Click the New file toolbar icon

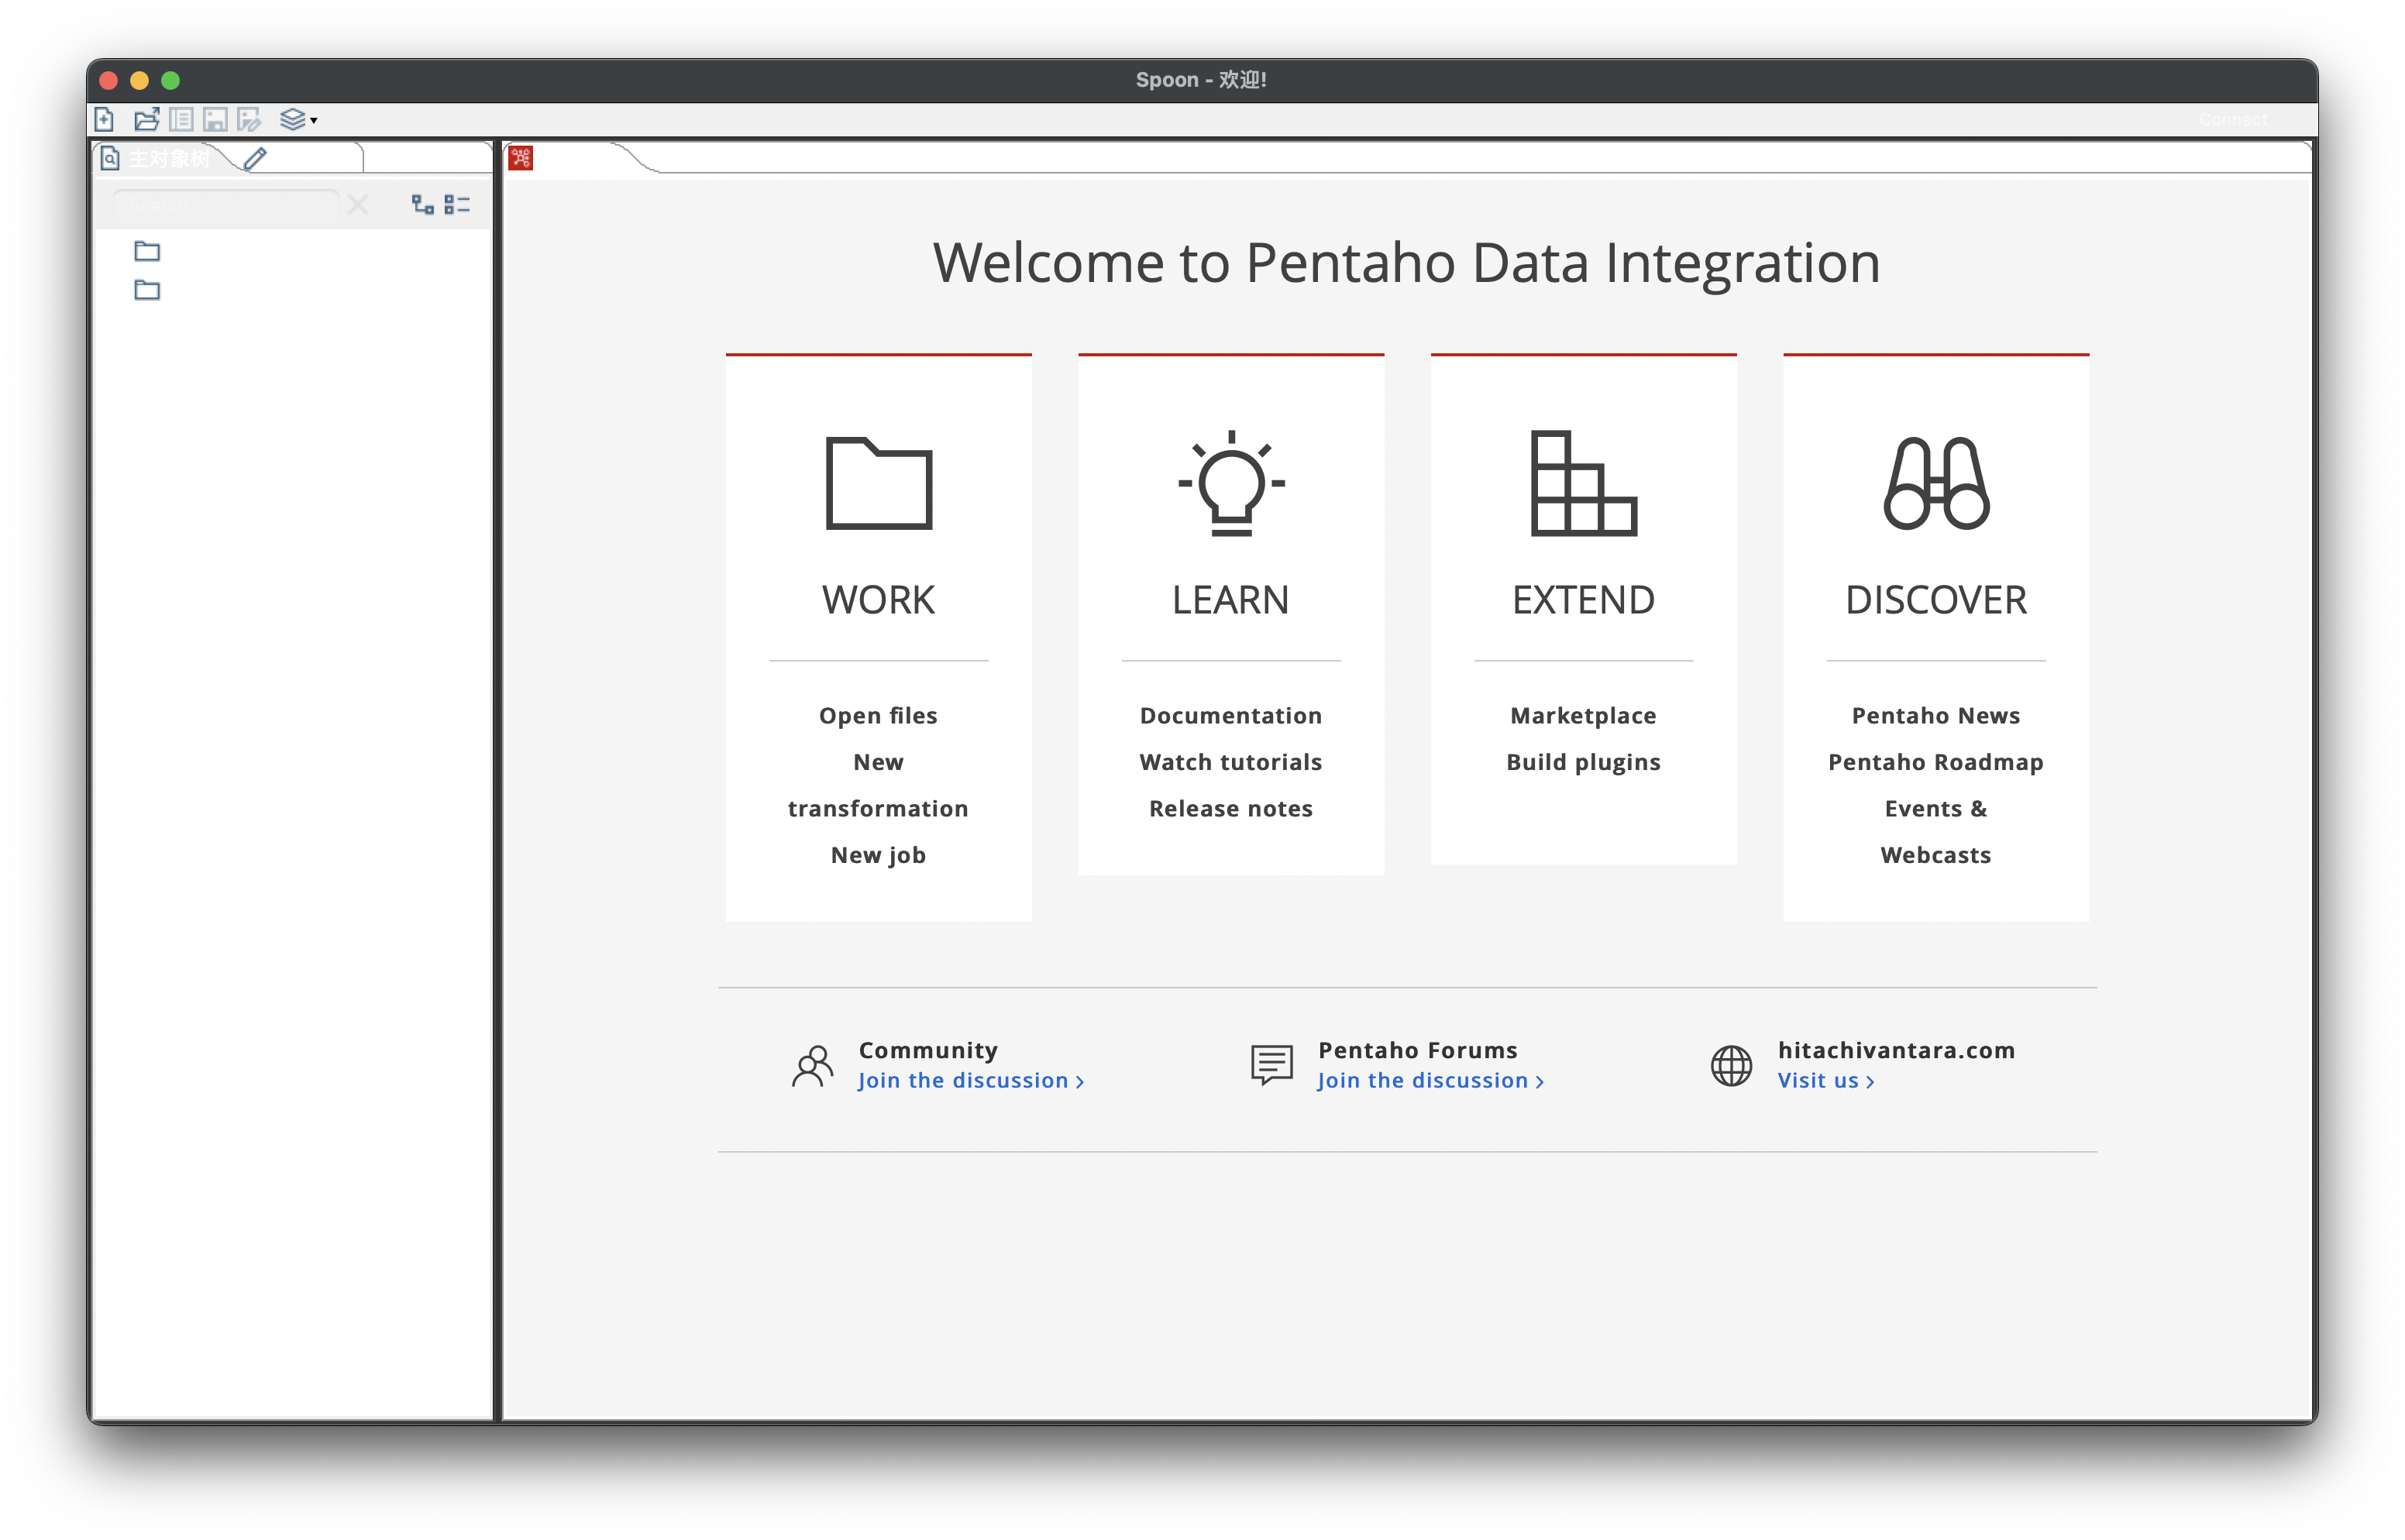click(x=104, y=120)
